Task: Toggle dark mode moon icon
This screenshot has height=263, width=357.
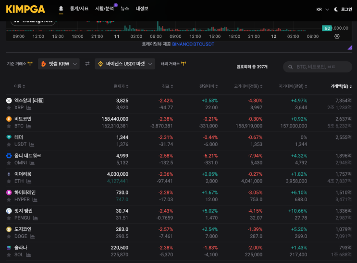Action: coord(336,9)
